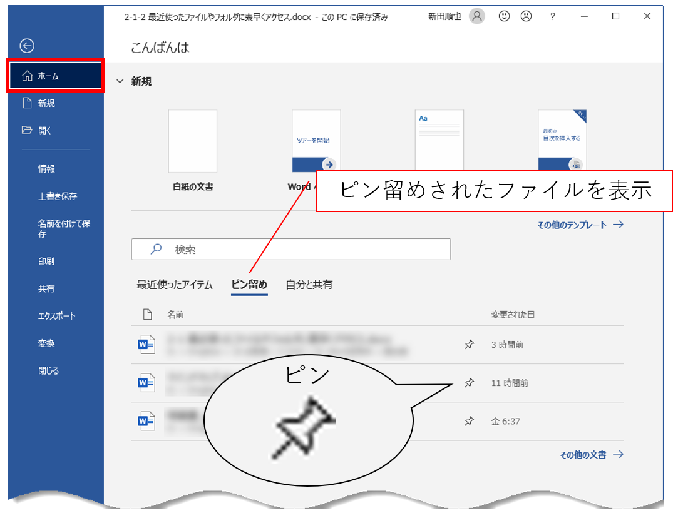This screenshot has width=673, height=518.
Task: Switch to the 最近使ったアイテム tab
Action: point(175,285)
